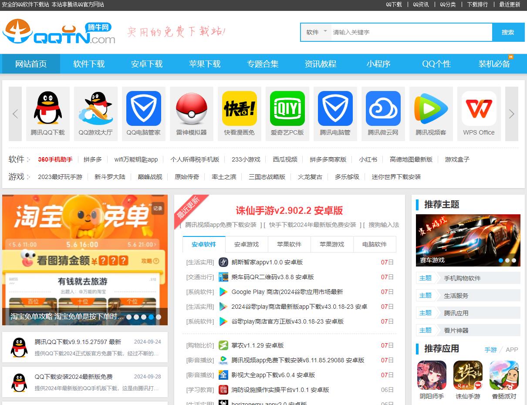Select the last banner slide dot

(159, 317)
